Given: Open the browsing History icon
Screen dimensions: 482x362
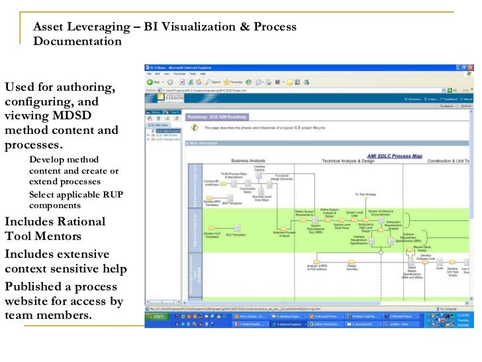Looking at the screenshot, I should (x=249, y=82).
